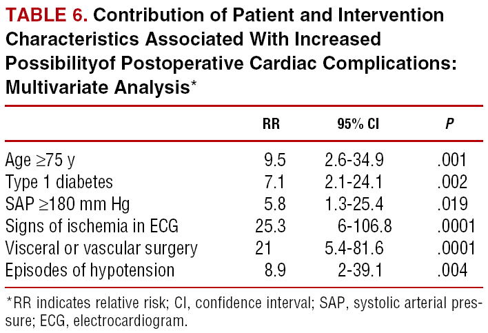
Task: Click the Multivariate Analysis heading text
Action: 96,87
